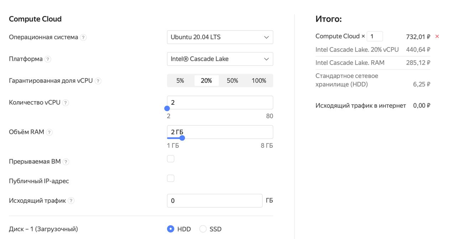Click the vCPU count slider handle
Viewport: 456px width, 239px height.
(x=167, y=109)
